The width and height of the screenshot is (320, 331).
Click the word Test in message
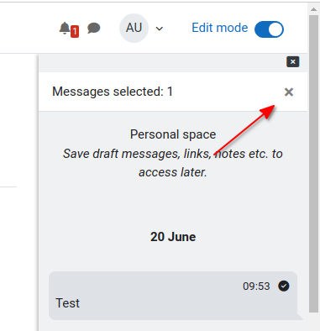tap(67, 303)
